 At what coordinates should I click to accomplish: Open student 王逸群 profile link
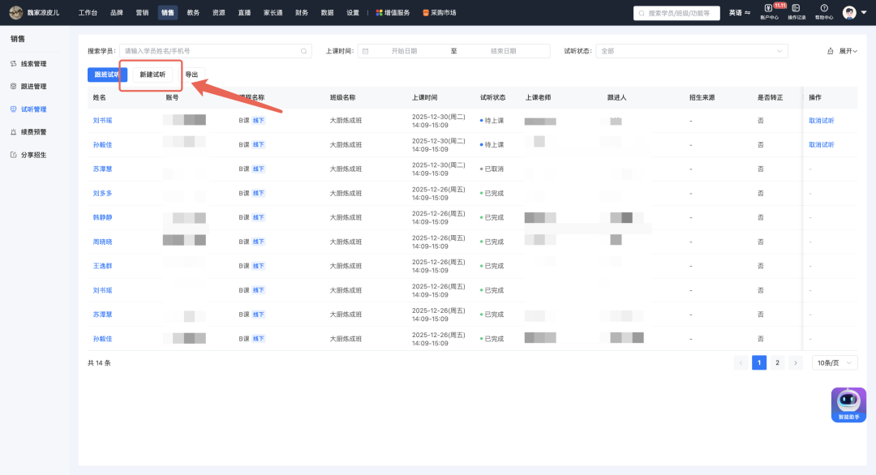point(102,266)
